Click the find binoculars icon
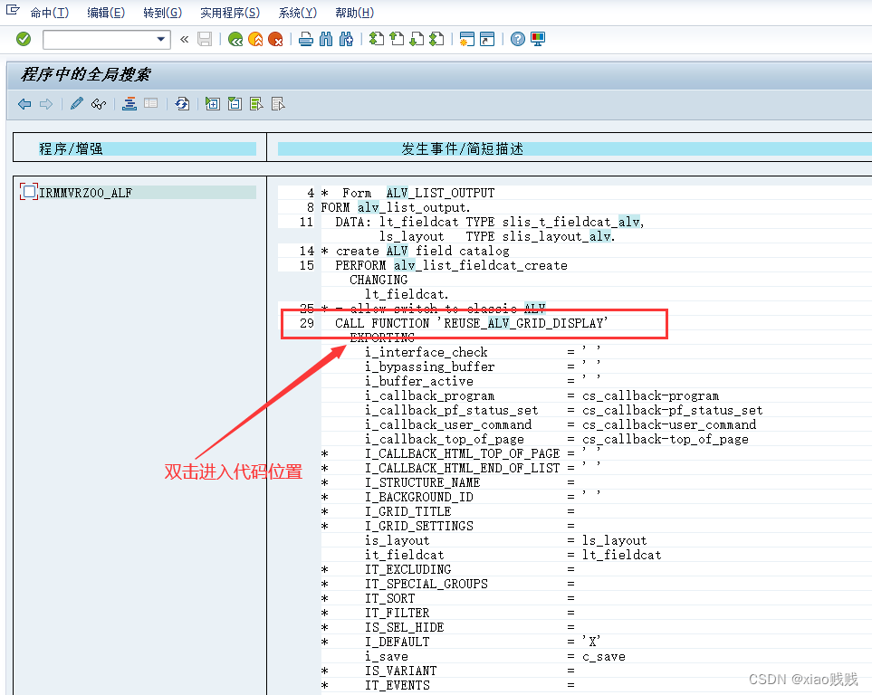 [325, 39]
